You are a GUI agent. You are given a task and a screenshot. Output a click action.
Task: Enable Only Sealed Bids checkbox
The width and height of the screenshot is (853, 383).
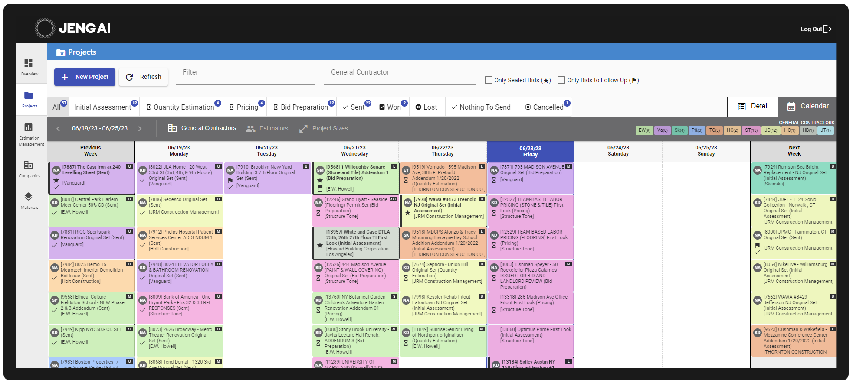coord(489,80)
